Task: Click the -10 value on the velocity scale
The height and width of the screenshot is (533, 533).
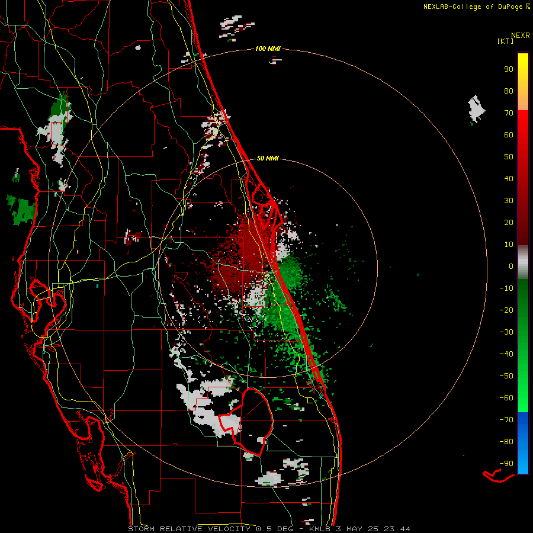Action: coord(506,288)
